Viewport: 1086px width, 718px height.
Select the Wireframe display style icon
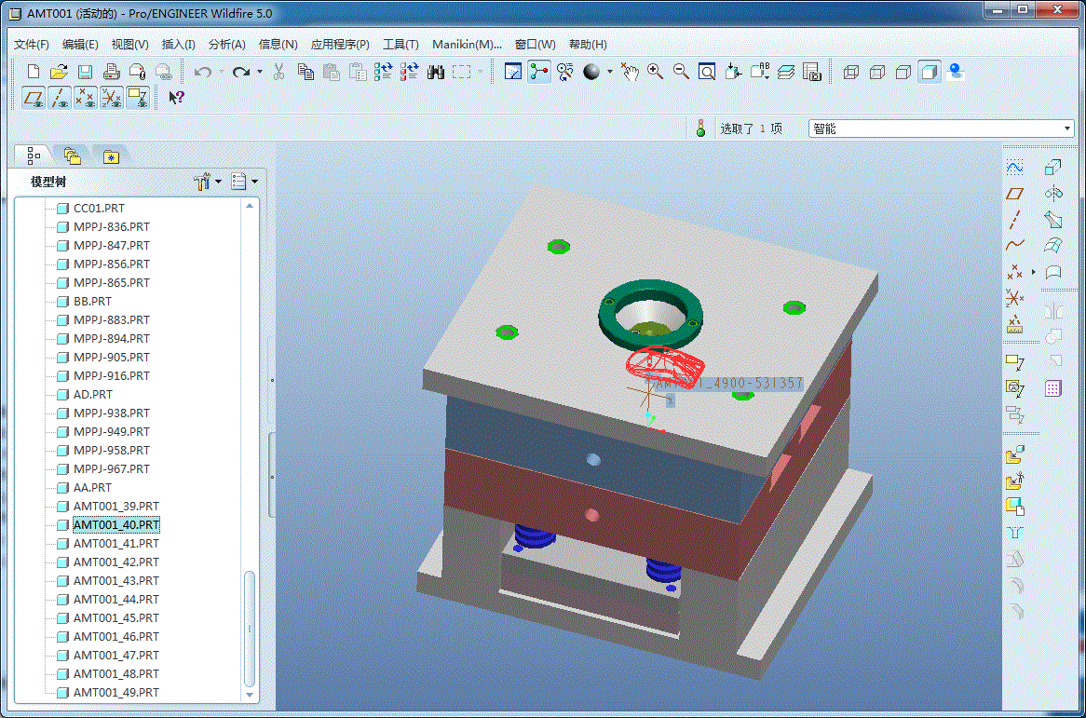click(850, 72)
